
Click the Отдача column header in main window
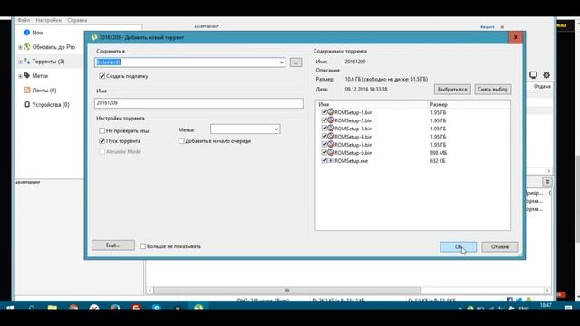pos(542,86)
